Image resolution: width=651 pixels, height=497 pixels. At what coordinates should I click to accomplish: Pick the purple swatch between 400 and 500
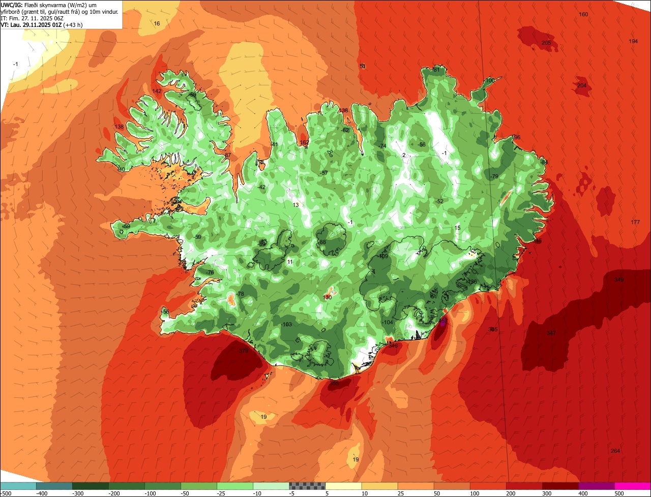596,486
